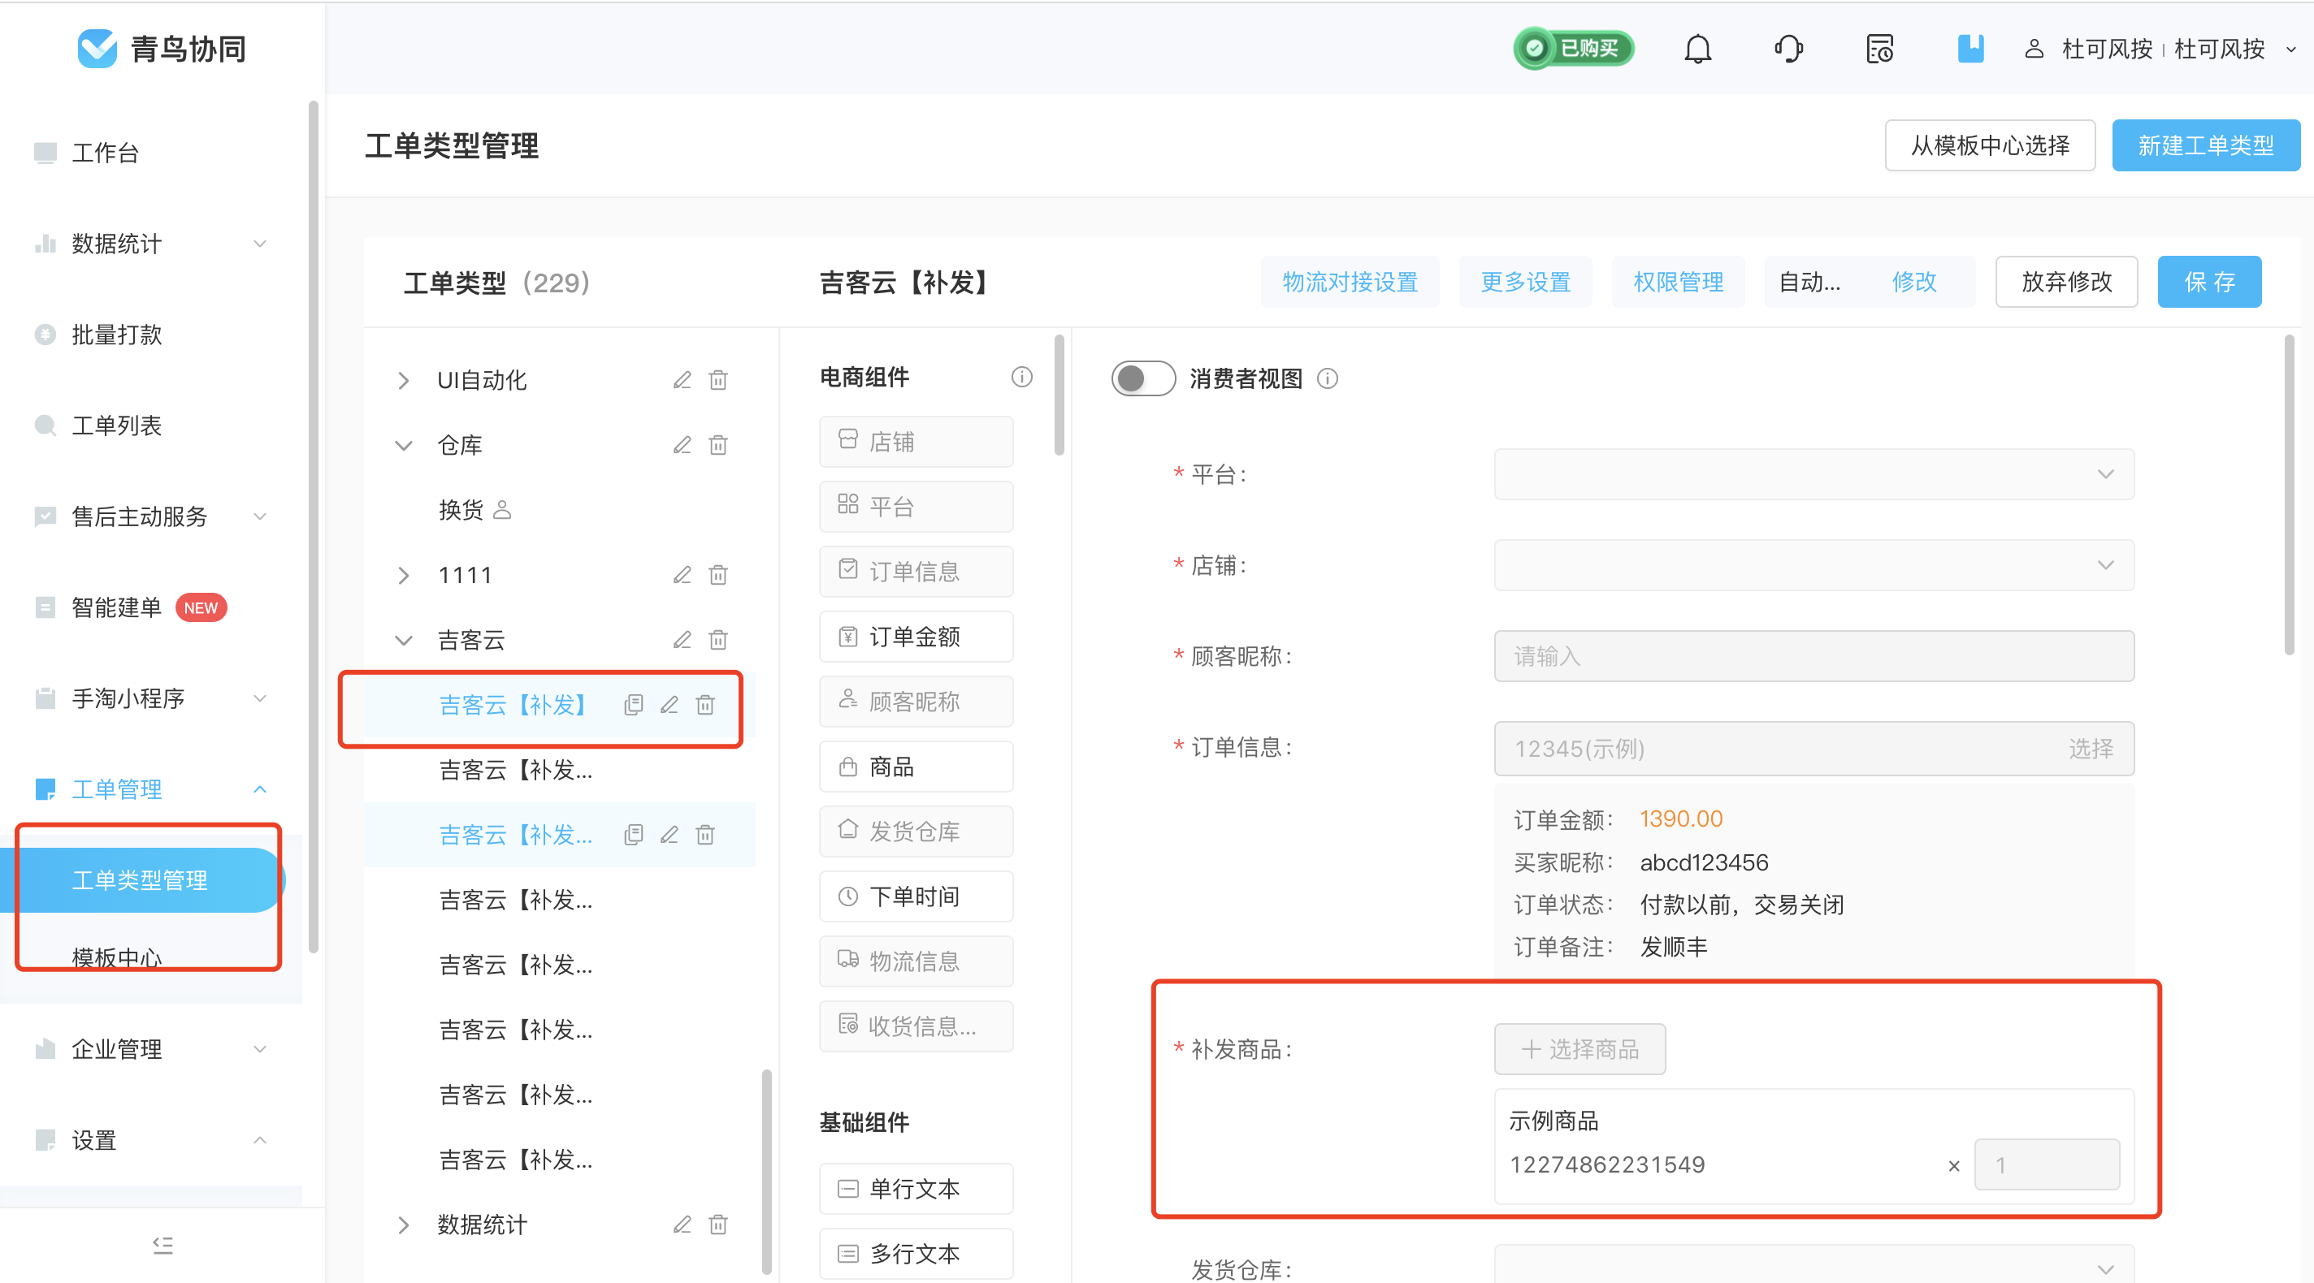The image size is (2314, 1283).
Task: Click the 选择商品 button
Action: coord(1579,1048)
